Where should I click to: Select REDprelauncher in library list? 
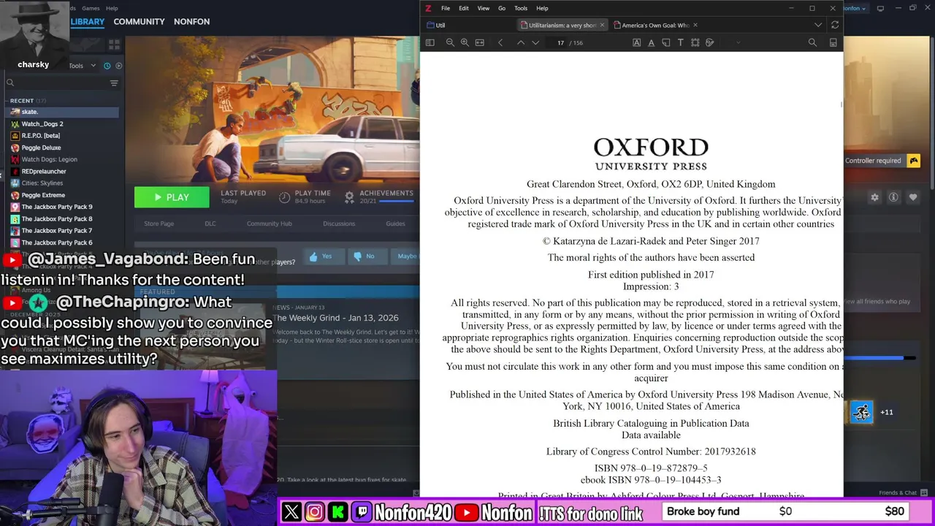(x=62, y=171)
